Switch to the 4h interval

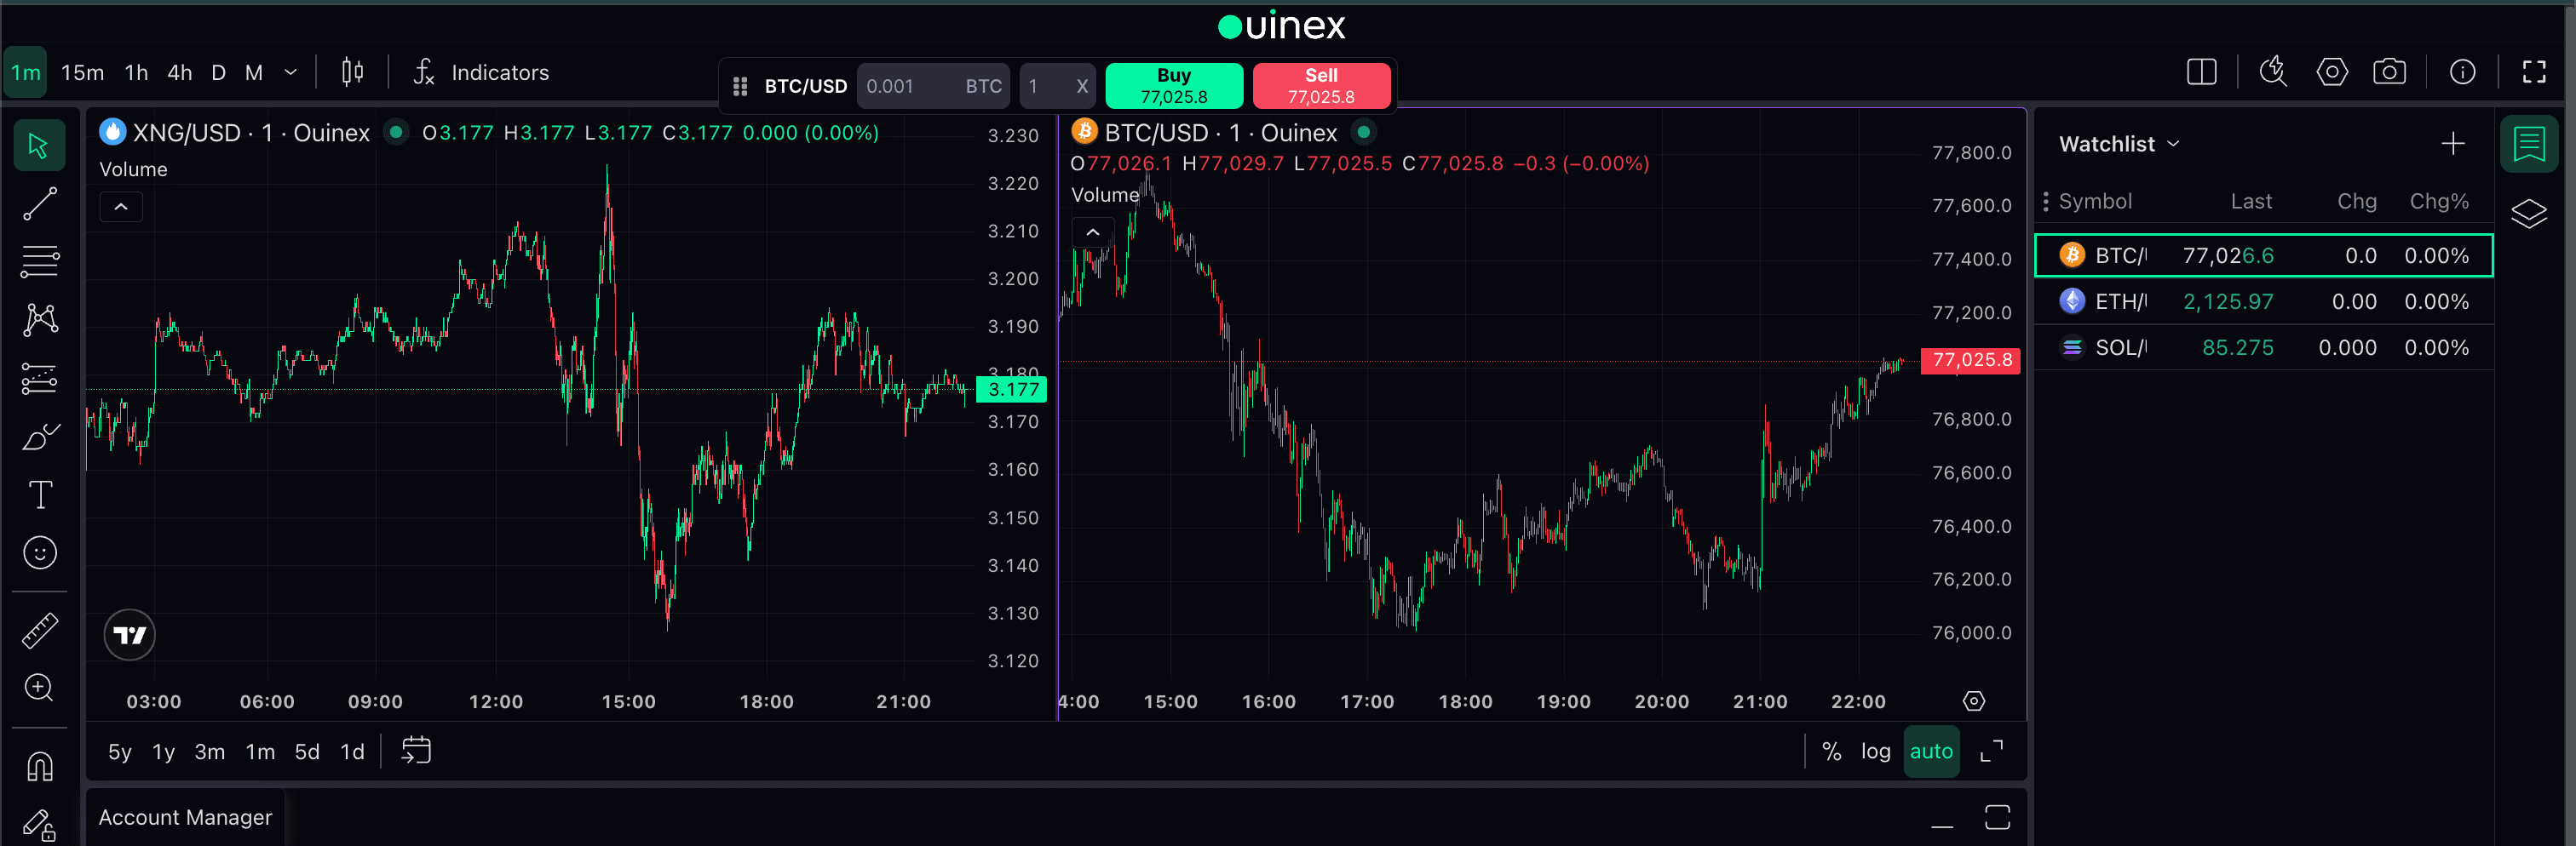pos(180,71)
